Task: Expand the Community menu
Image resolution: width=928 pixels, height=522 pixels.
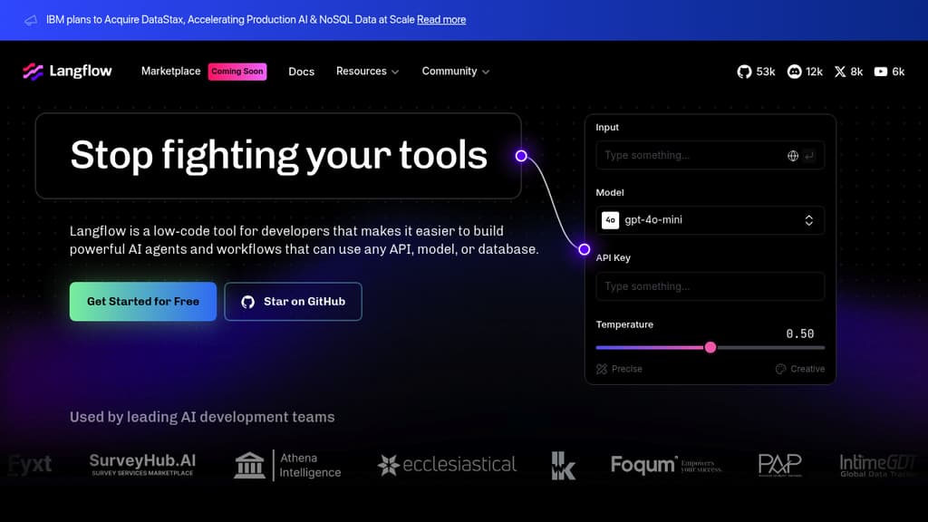Action: [455, 71]
